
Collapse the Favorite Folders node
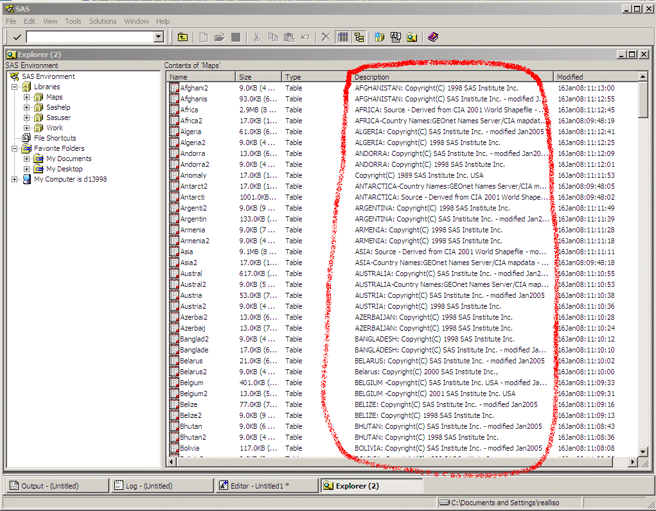tap(14, 148)
